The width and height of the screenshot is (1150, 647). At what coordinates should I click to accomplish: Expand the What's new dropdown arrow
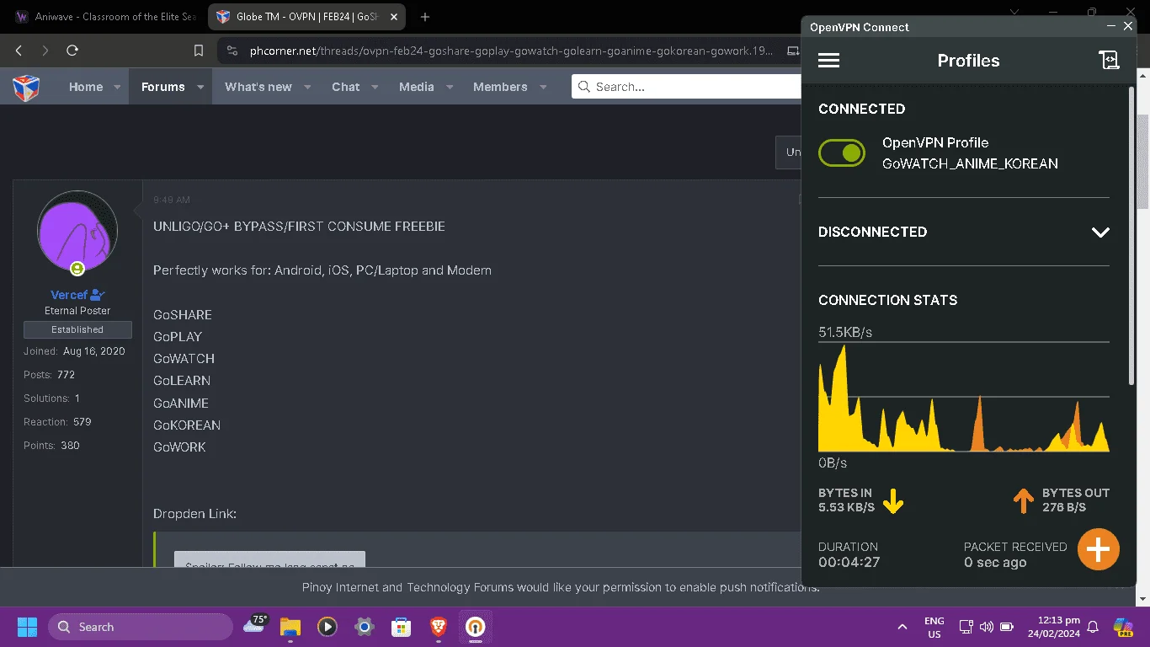307,87
